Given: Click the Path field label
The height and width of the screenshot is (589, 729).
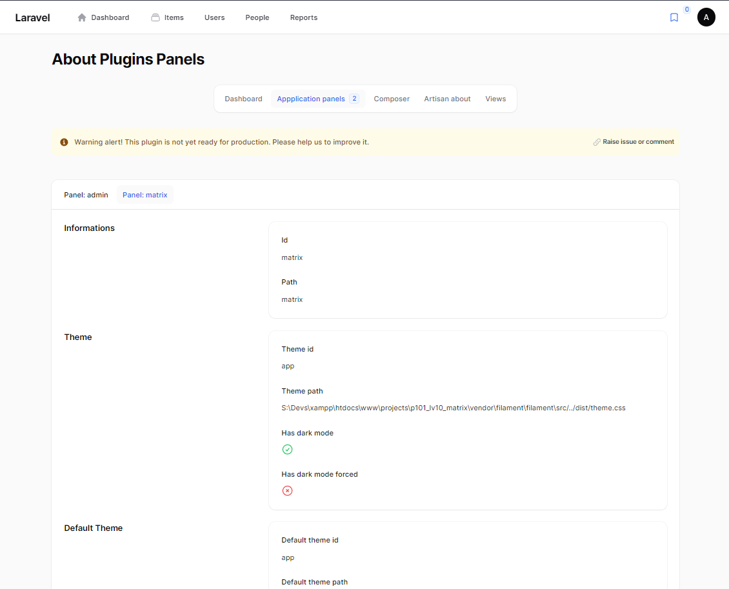Looking at the screenshot, I should click(x=289, y=282).
